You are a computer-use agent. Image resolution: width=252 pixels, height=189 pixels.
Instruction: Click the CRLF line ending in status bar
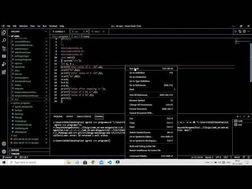pos(226,157)
